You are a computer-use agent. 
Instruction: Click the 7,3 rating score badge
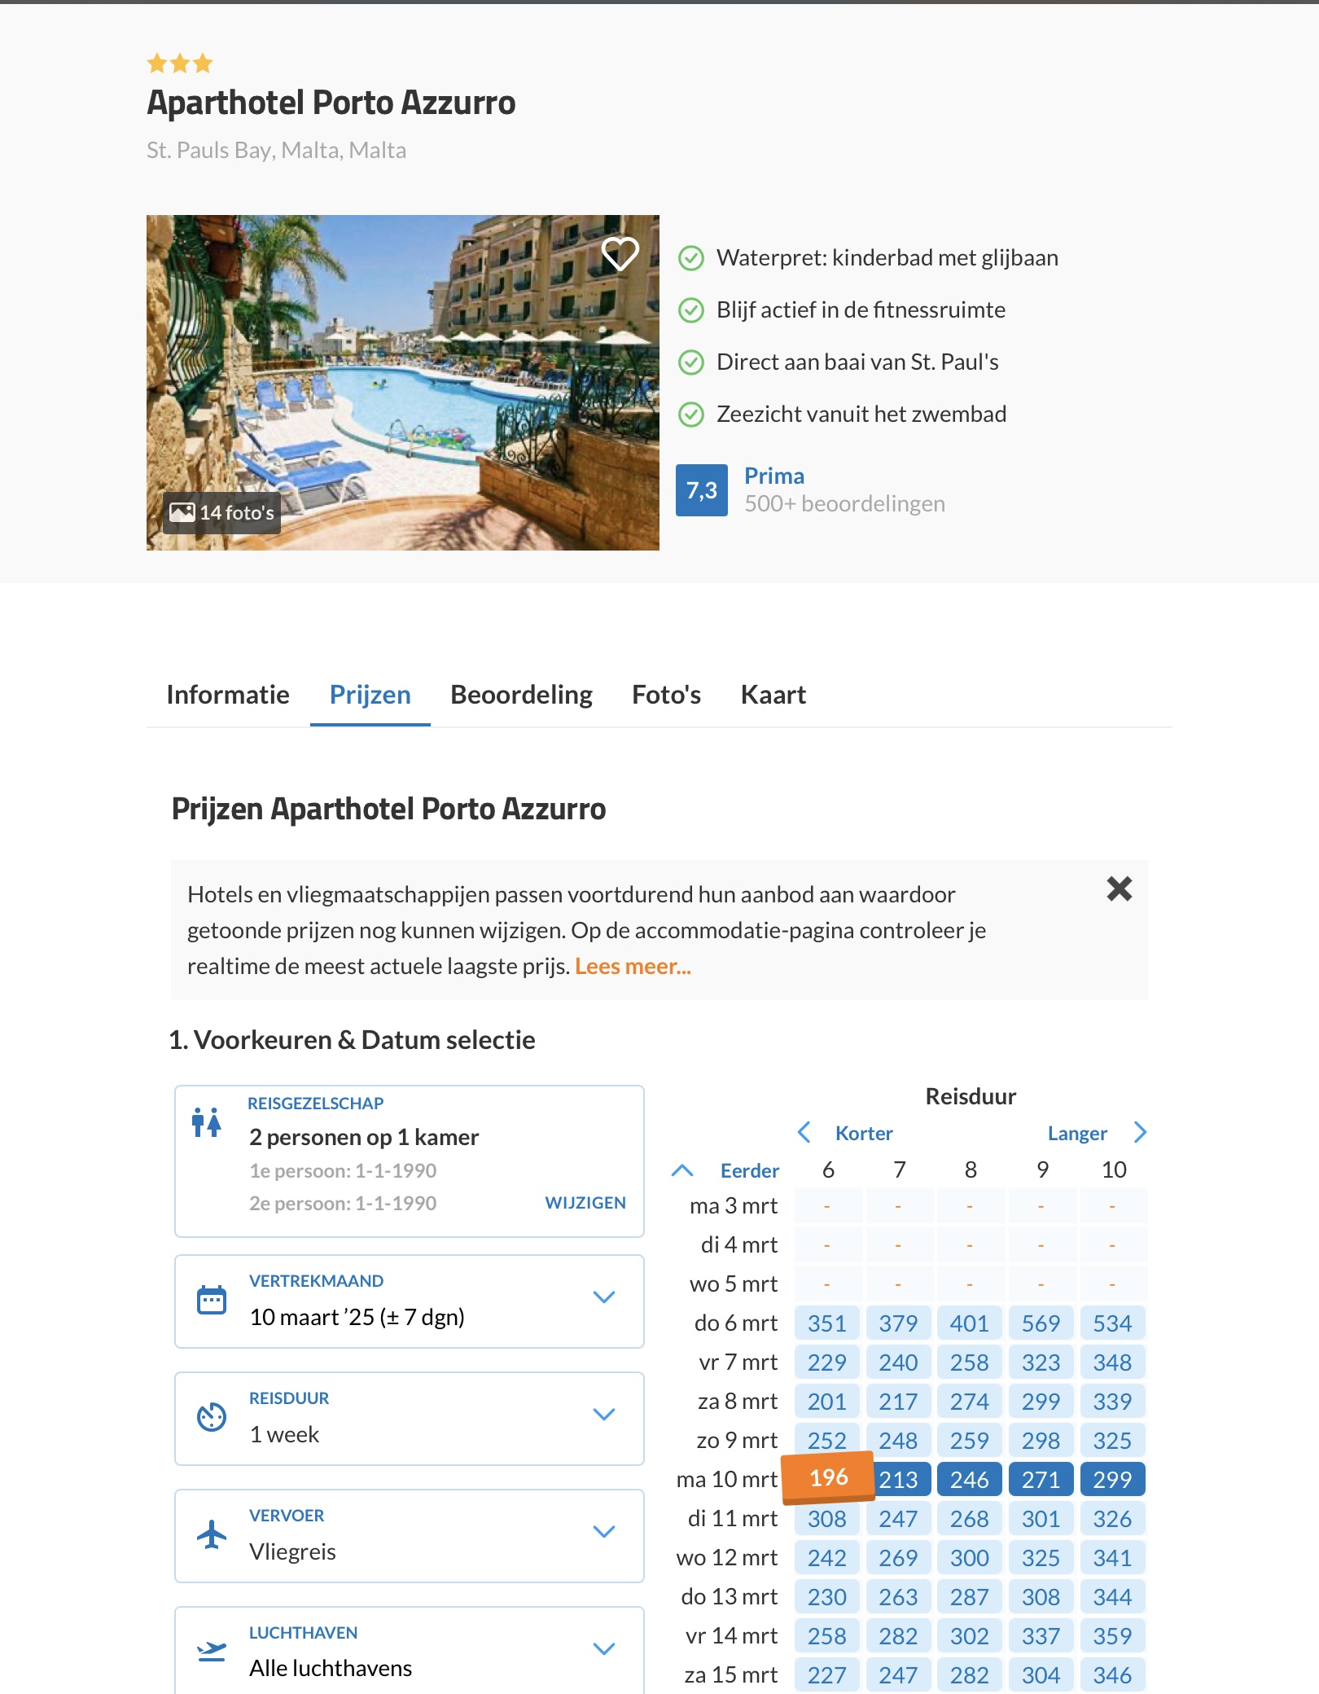[x=702, y=490]
